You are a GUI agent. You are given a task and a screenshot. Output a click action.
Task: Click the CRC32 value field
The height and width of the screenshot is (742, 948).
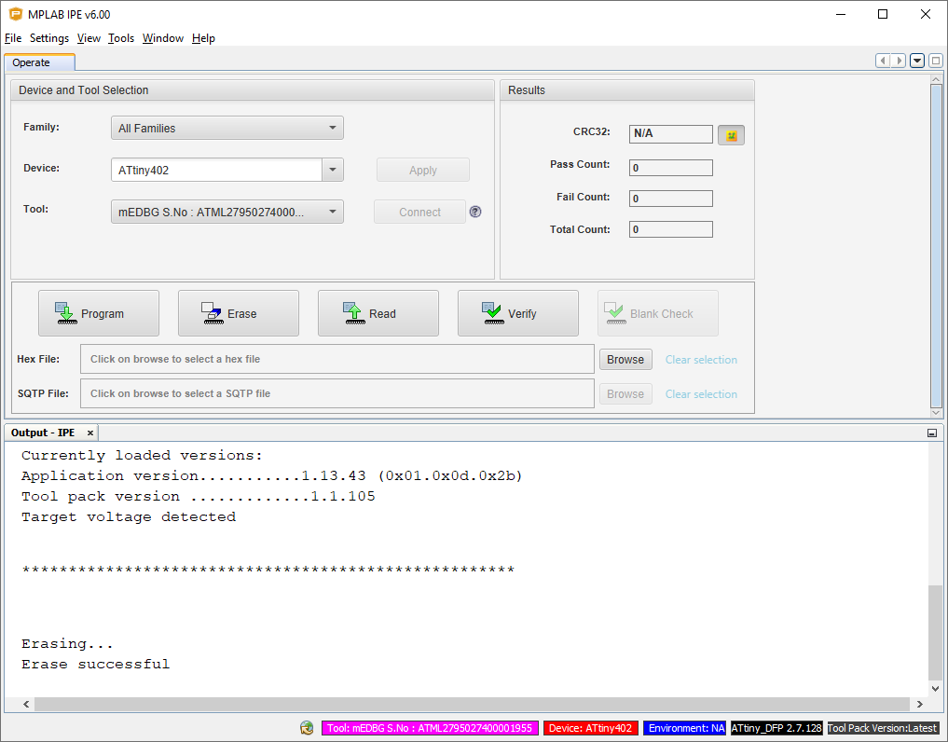pyautogui.click(x=670, y=133)
